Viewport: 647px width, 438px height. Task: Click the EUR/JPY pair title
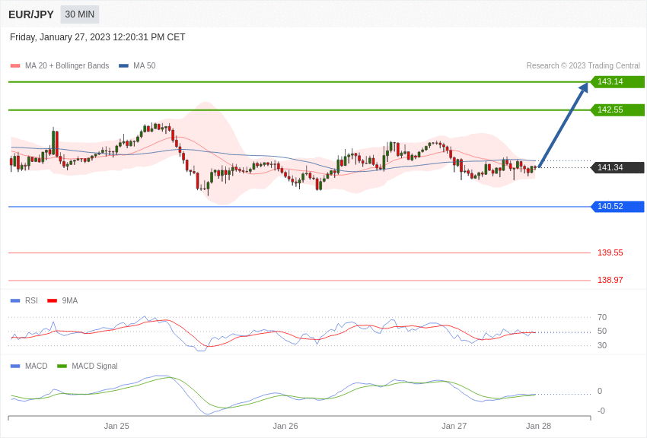[x=31, y=14]
